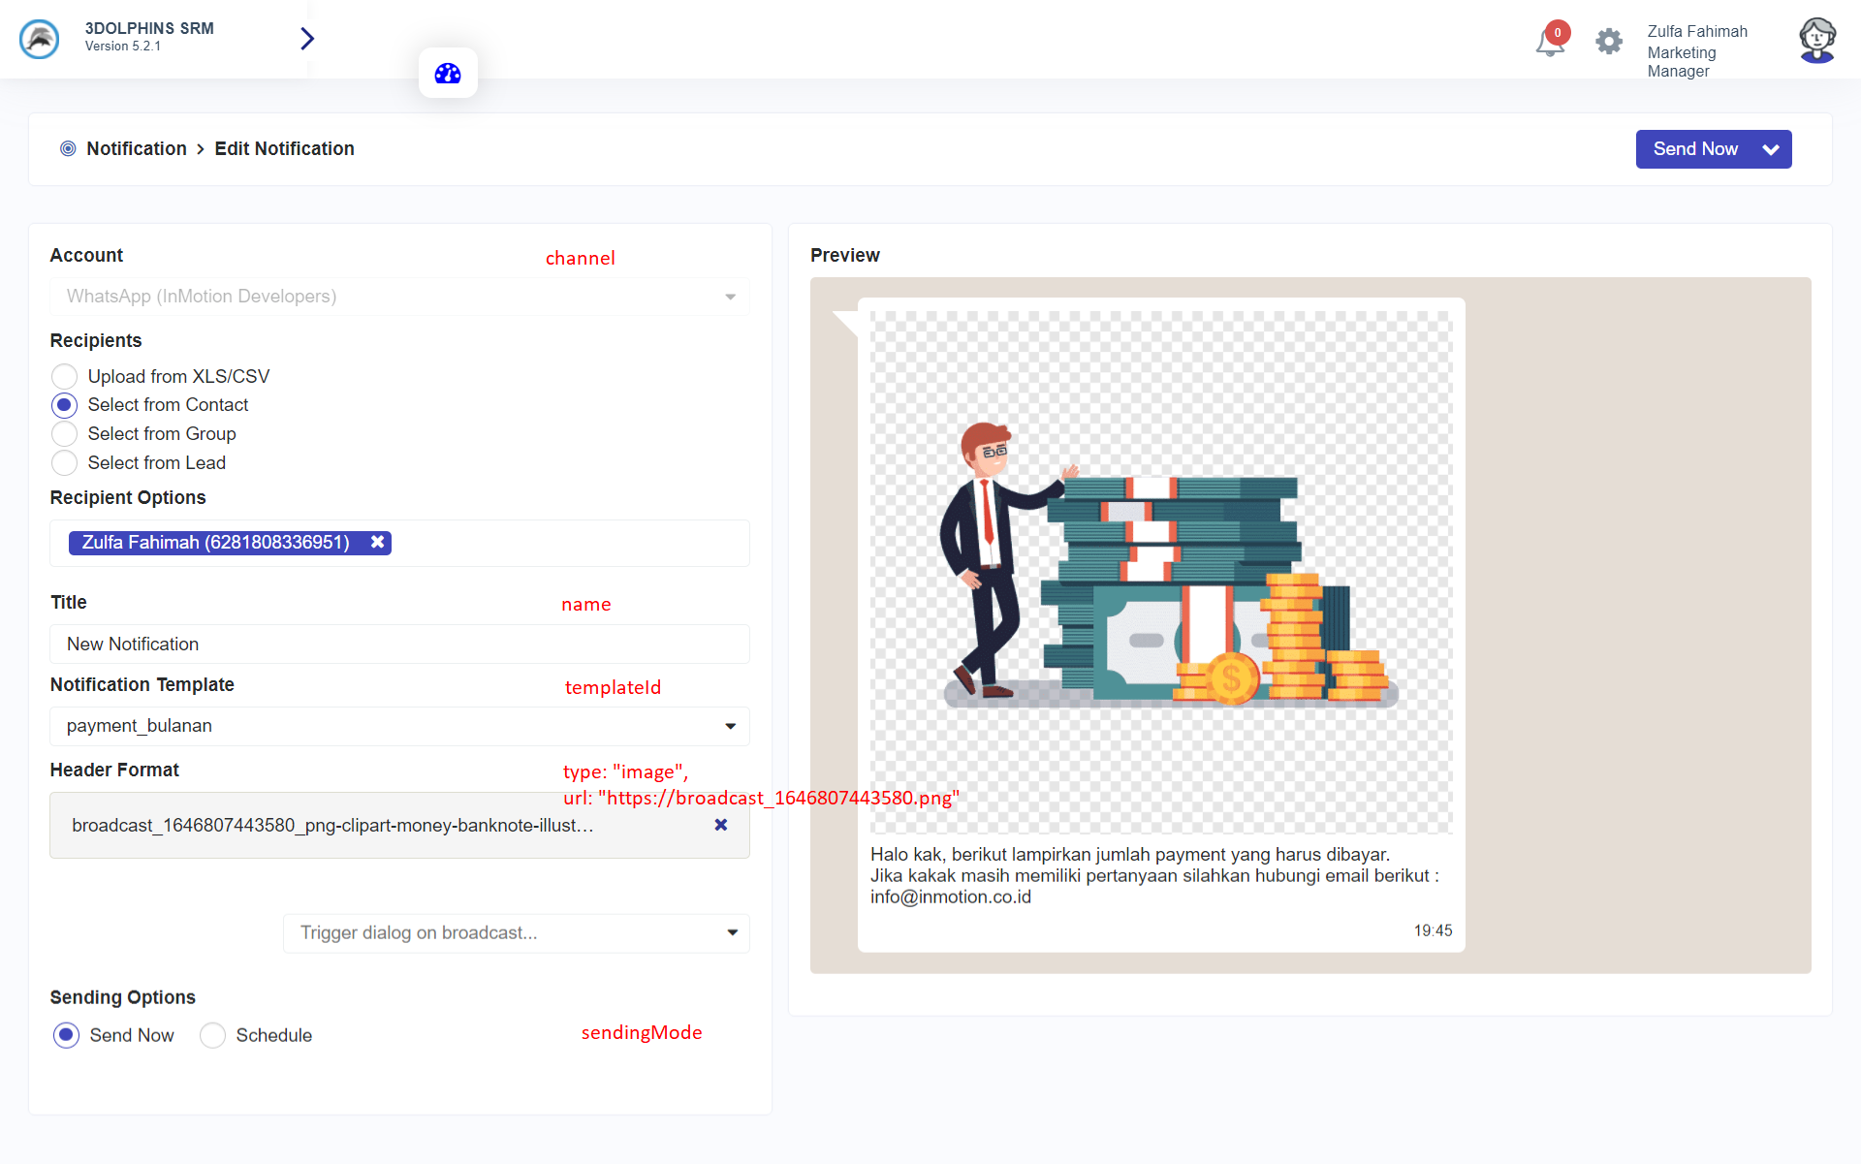Remove Zulfa Fahimah recipient tag
The width and height of the screenshot is (1861, 1164).
pyautogui.click(x=378, y=543)
